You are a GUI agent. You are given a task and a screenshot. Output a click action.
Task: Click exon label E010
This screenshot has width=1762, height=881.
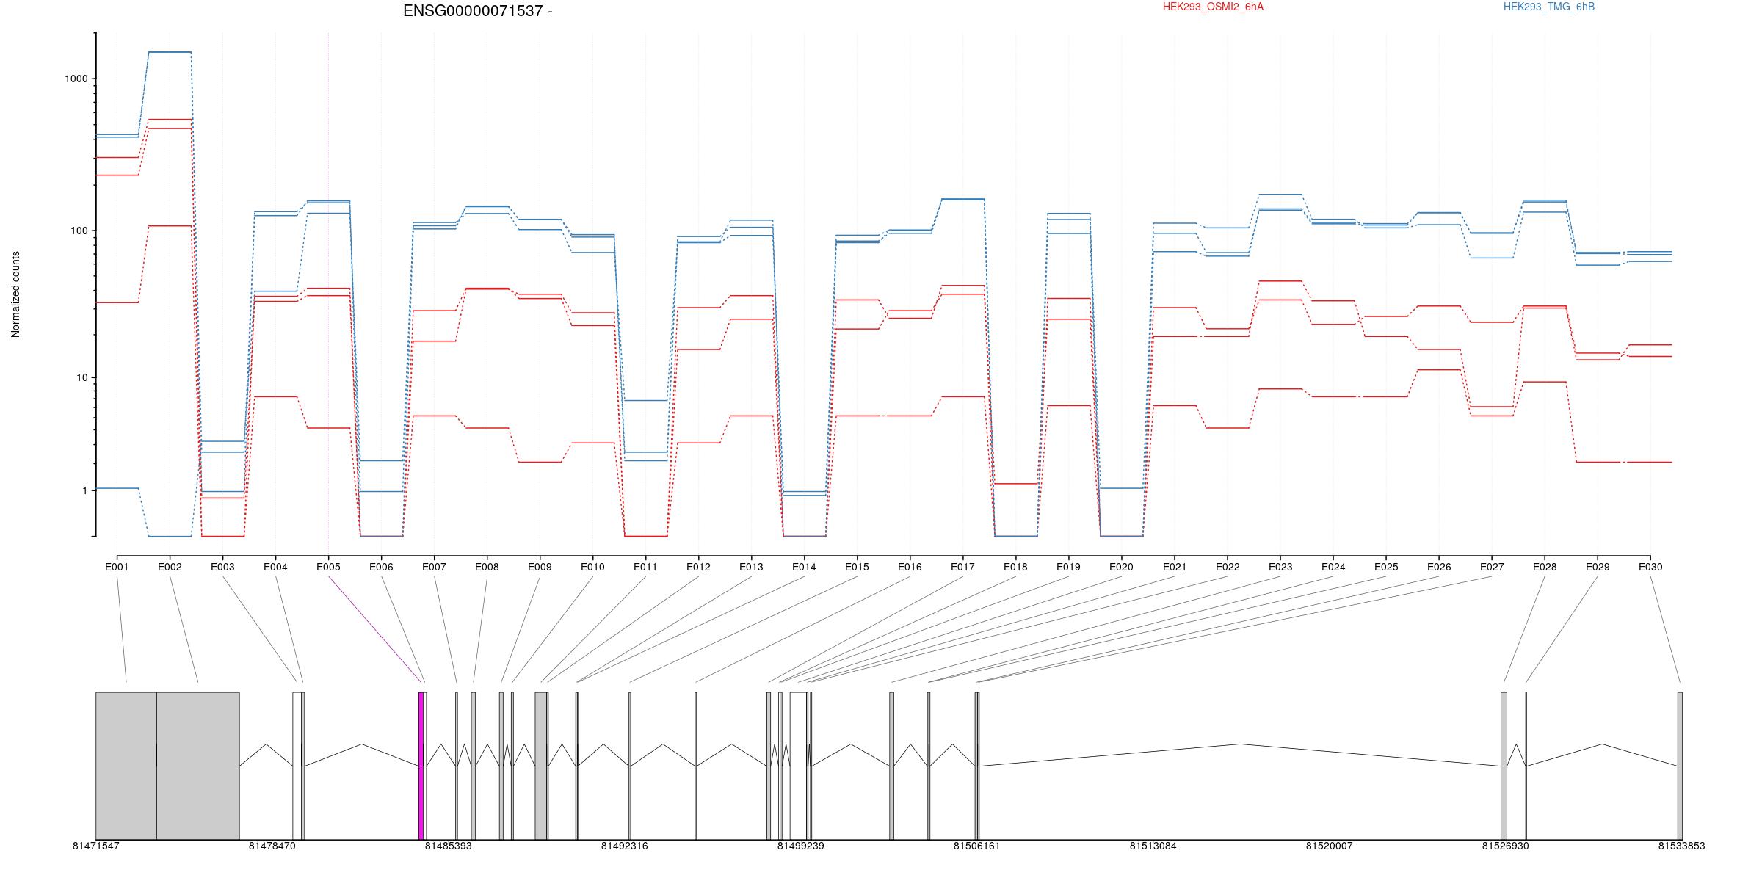coord(592,567)
